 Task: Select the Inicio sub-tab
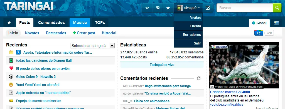13,33
